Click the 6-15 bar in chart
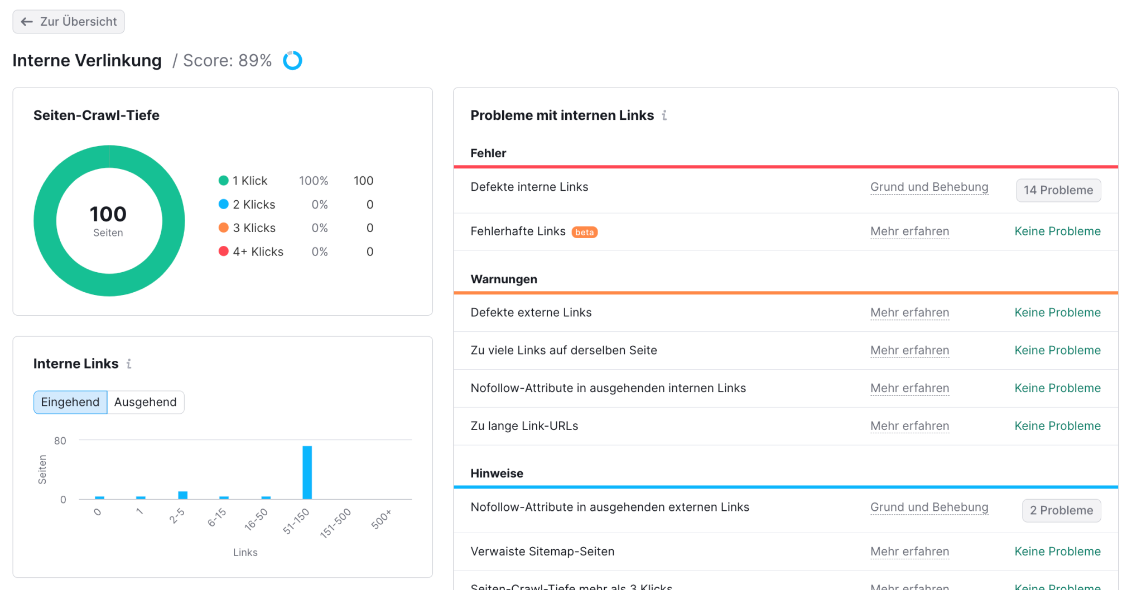Image resolution: width=1127 pixels, height=590 pixels. [224, 497]
